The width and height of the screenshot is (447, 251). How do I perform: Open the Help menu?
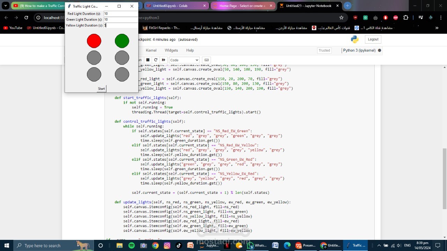pyautogui.click(x=190, y=50)
